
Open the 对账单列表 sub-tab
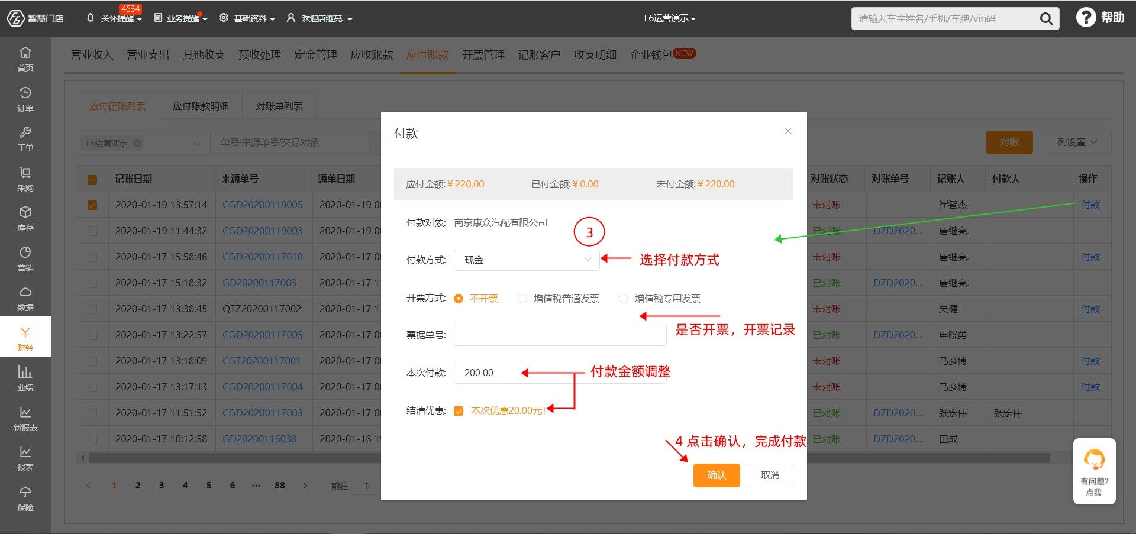coord(279,106)
